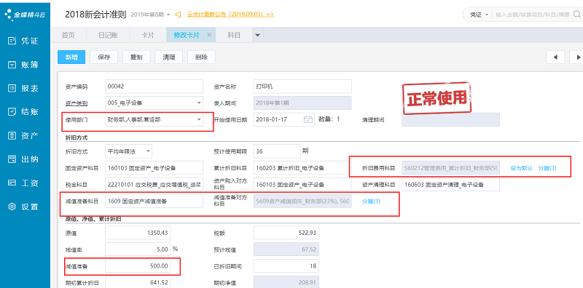Click the 期初净值 value 208.91

click(x=286, y=282)
